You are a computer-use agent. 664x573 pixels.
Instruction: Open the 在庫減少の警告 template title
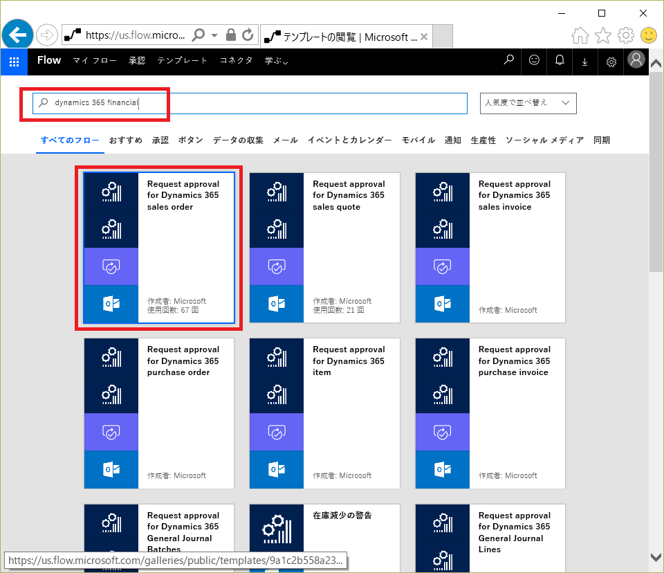[342, 516]
